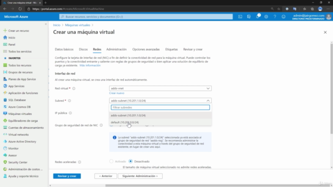Click the Anterior button

tap(106, 176)
